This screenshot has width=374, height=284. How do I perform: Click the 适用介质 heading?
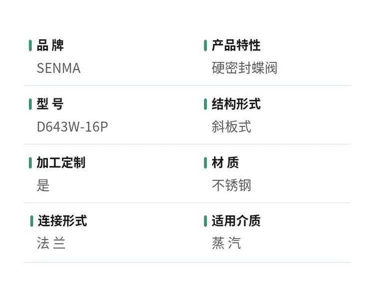(236, 221)
